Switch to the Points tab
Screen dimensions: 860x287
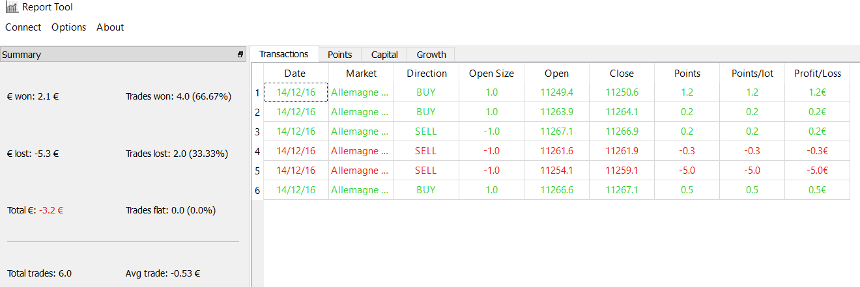339,55
